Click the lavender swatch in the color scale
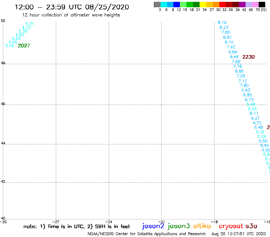Screen dimensions: 270x237 (x=248, y=4)
